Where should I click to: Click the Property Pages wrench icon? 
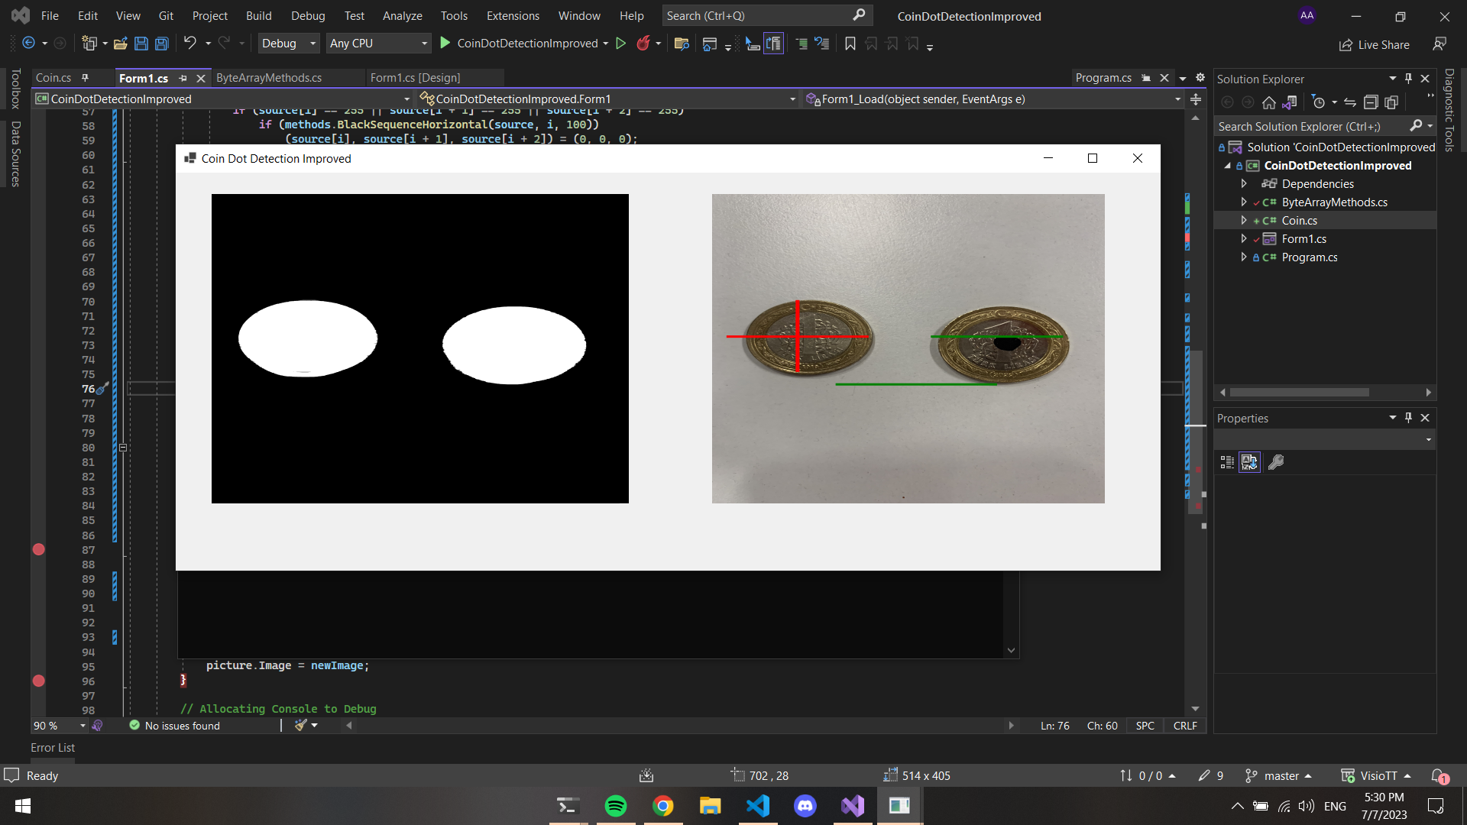point(1275,462)
